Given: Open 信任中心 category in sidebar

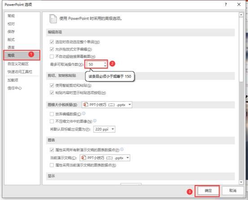Looking at the screenshot, I should [x=14, y=88].
